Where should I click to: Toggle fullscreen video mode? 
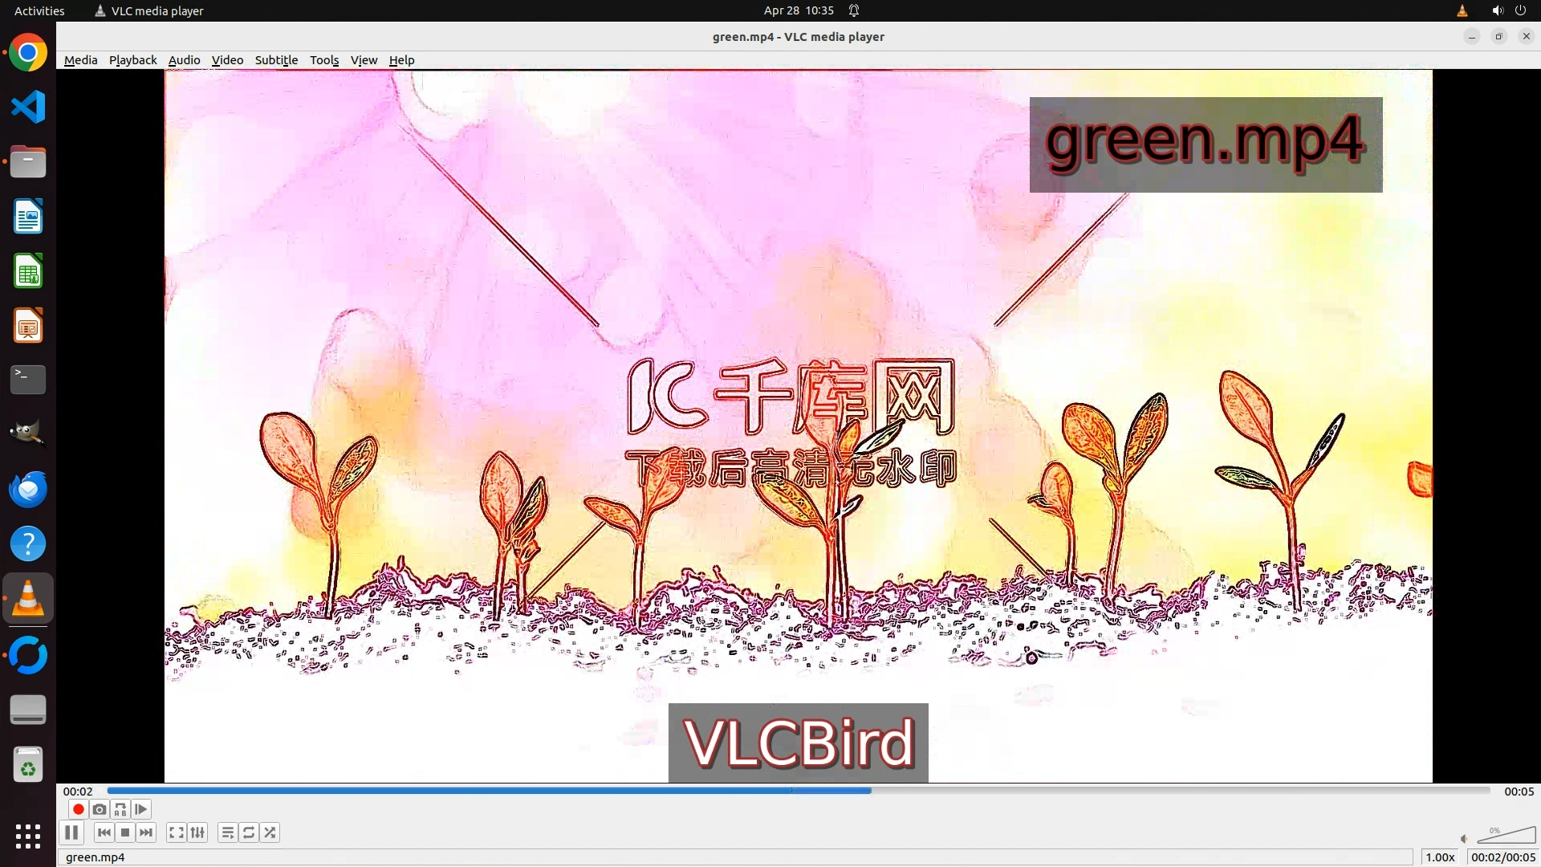(x=177, y=832)
